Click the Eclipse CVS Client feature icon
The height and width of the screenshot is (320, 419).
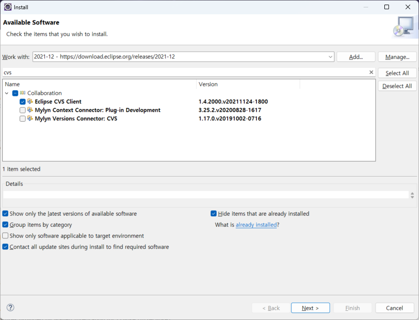[30, 101]
